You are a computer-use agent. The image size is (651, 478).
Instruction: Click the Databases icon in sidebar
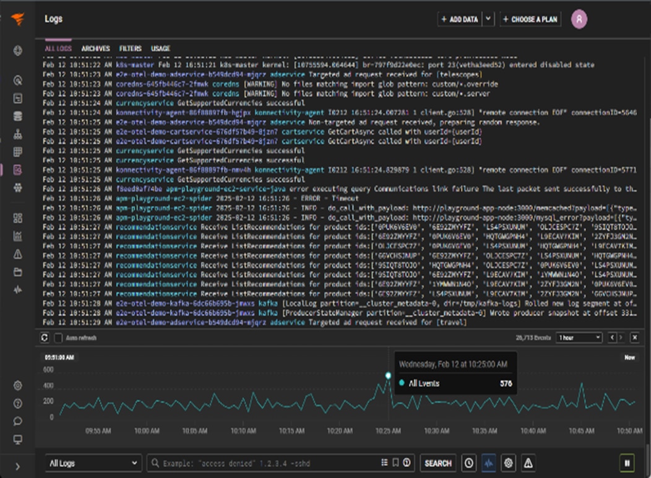(x=18, y=116)
